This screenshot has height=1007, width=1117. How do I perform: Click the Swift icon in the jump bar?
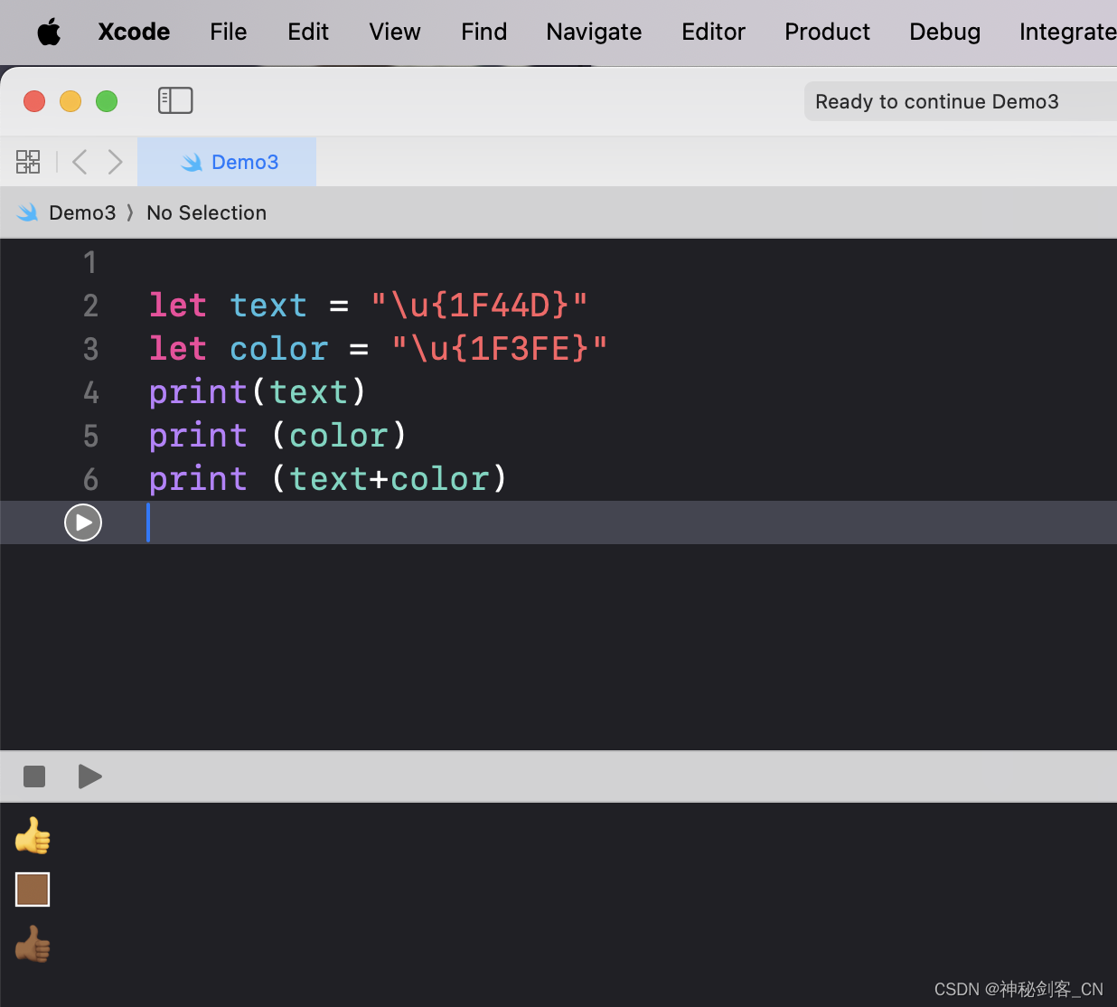pyautogui.click(x=28, y=212)
